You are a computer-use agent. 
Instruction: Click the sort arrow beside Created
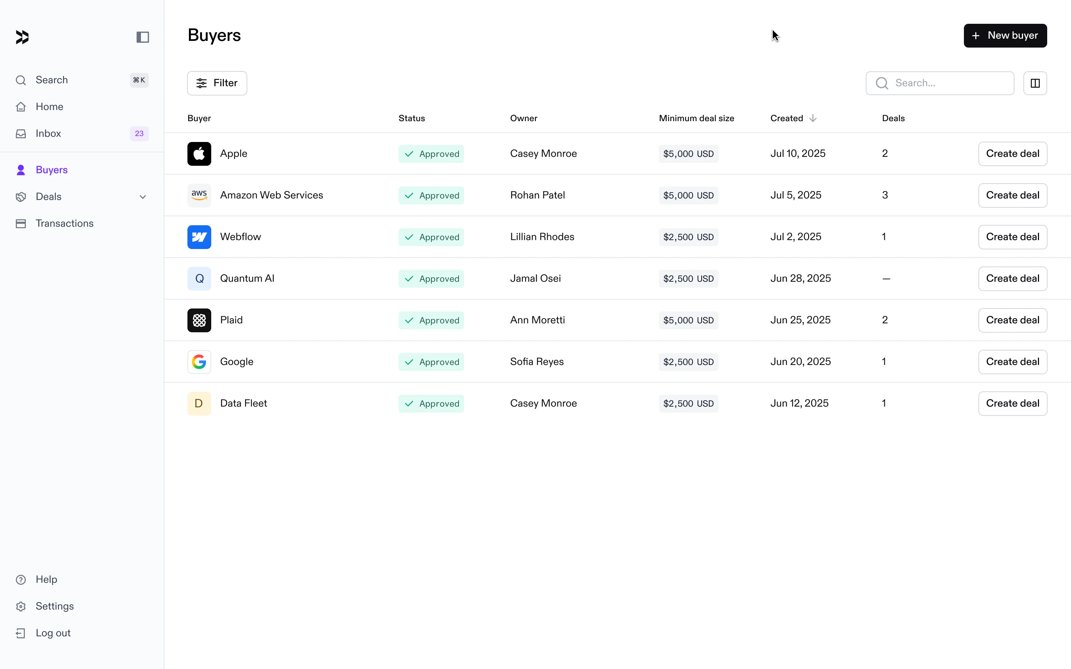click(x=813, y=118)
